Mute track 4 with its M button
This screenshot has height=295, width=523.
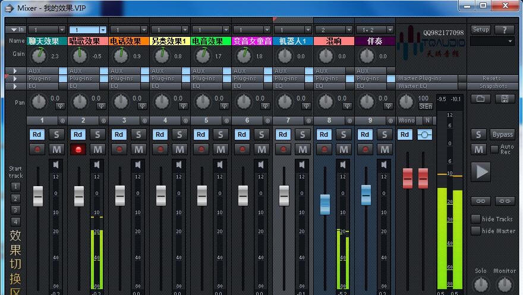pyautogui.click(x=179, y=149)
